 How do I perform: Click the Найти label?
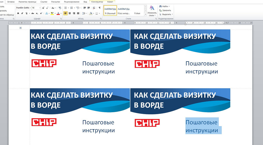coord(165,6)
